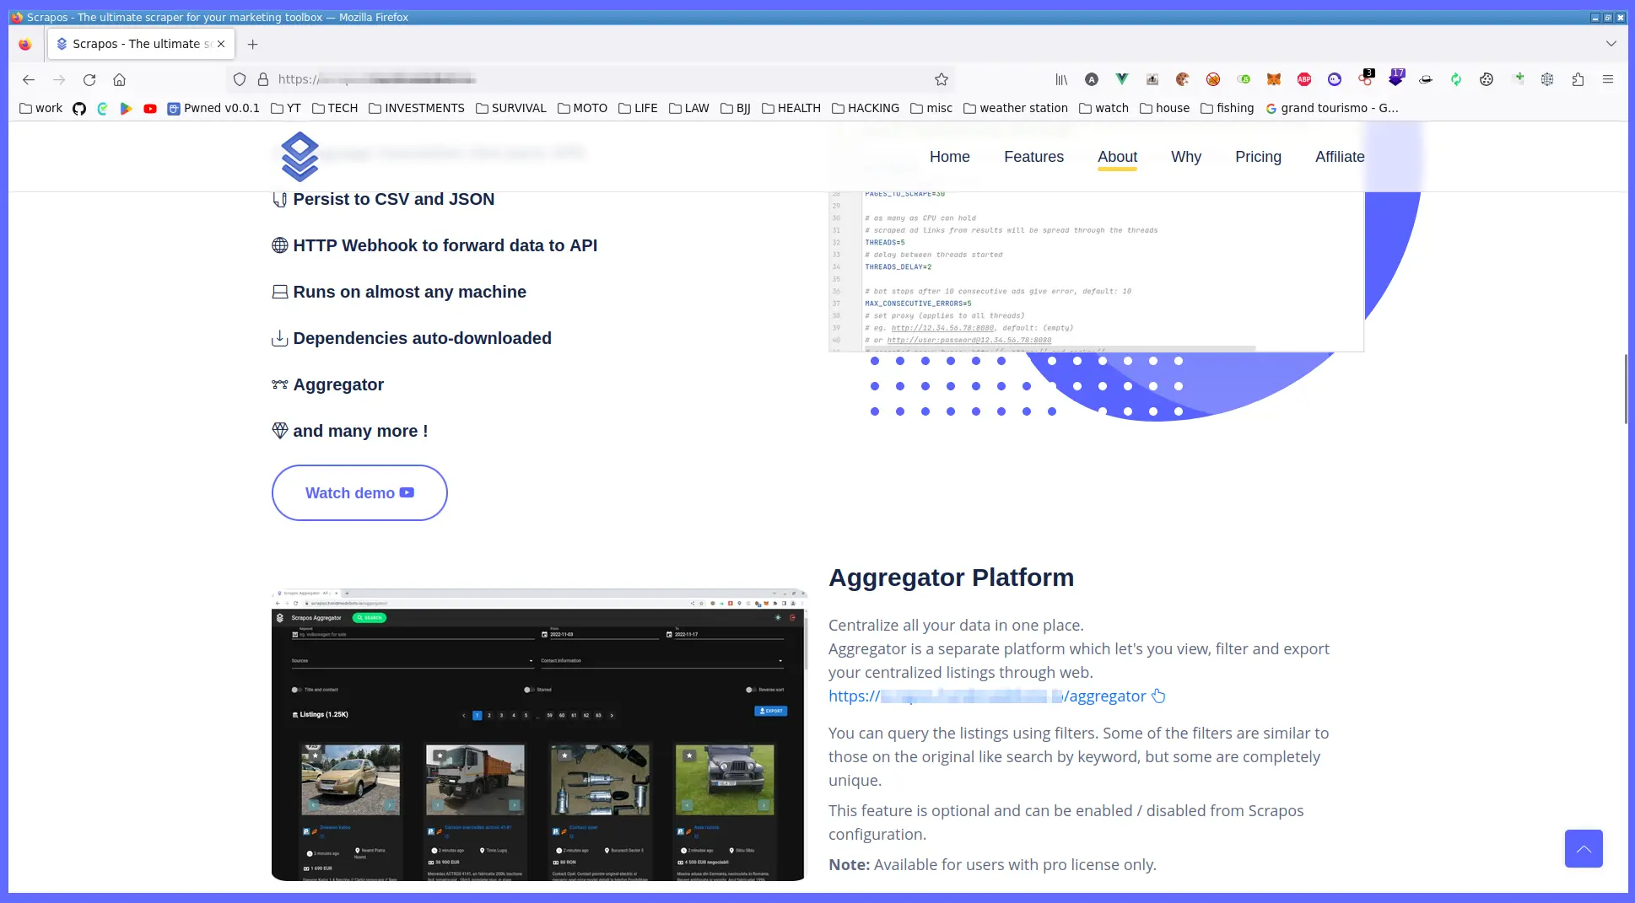The image size is (1635, 903).
Task: Click the Scrapos logo
Action: click(x=299, y=157)
